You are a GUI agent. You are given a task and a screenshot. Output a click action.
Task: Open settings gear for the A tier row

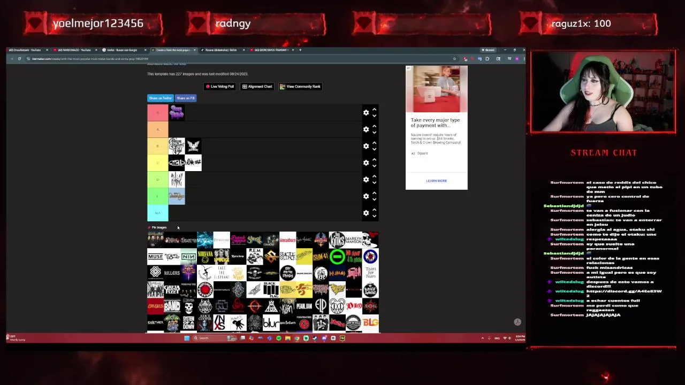click(366, 129)
